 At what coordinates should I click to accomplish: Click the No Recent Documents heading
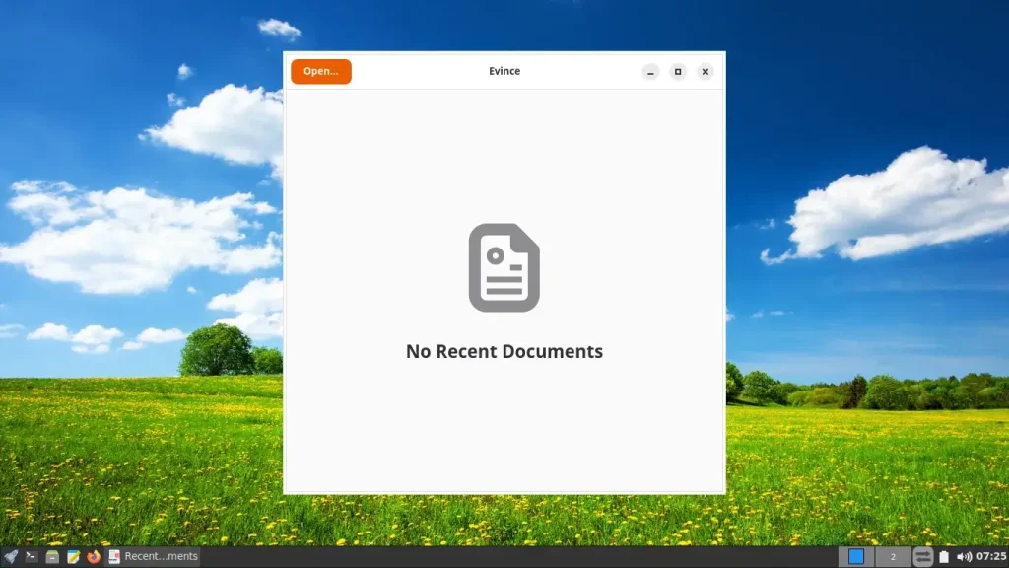[504, 351]
